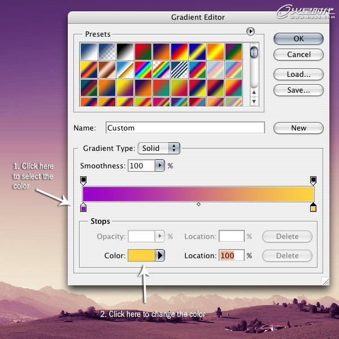
Task: Pick the transparent checkerboard gradient preset
Action: (107, 52)
